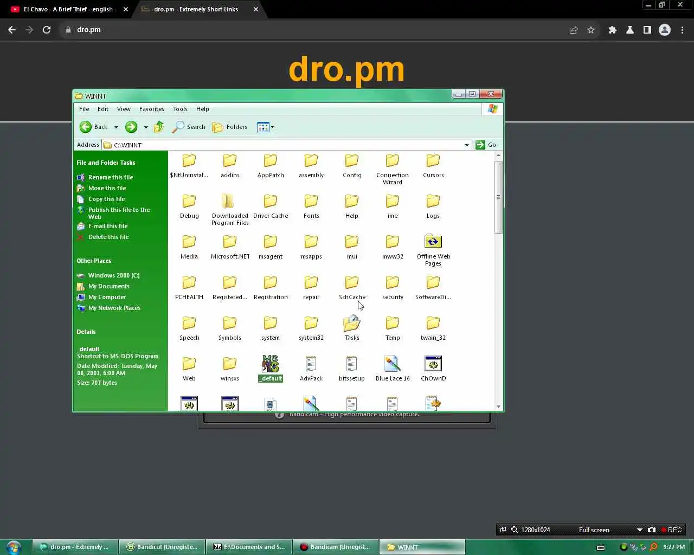Open the Cursors folder
The image size is (694, 555).
[x=433, y=166]
